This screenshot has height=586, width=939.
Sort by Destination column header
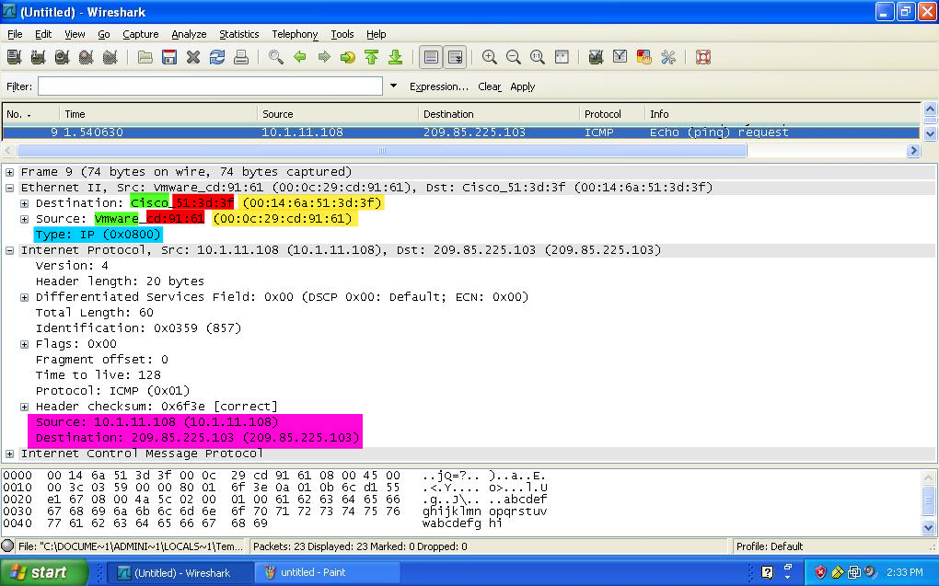point(498,114)
